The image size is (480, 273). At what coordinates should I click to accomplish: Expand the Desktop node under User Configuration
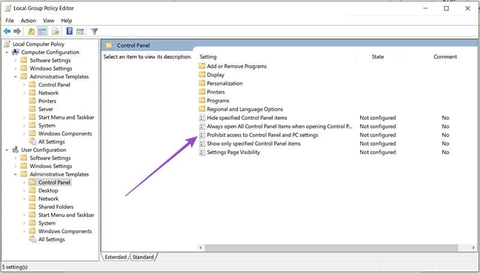(x=24, y=191)
